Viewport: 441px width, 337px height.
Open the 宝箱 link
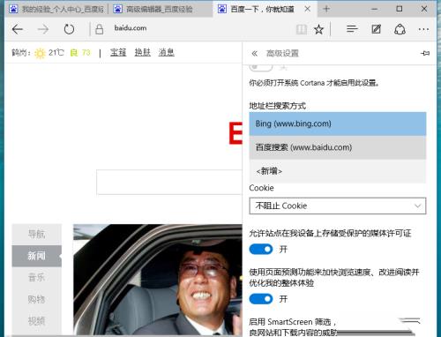click(118, 52)
